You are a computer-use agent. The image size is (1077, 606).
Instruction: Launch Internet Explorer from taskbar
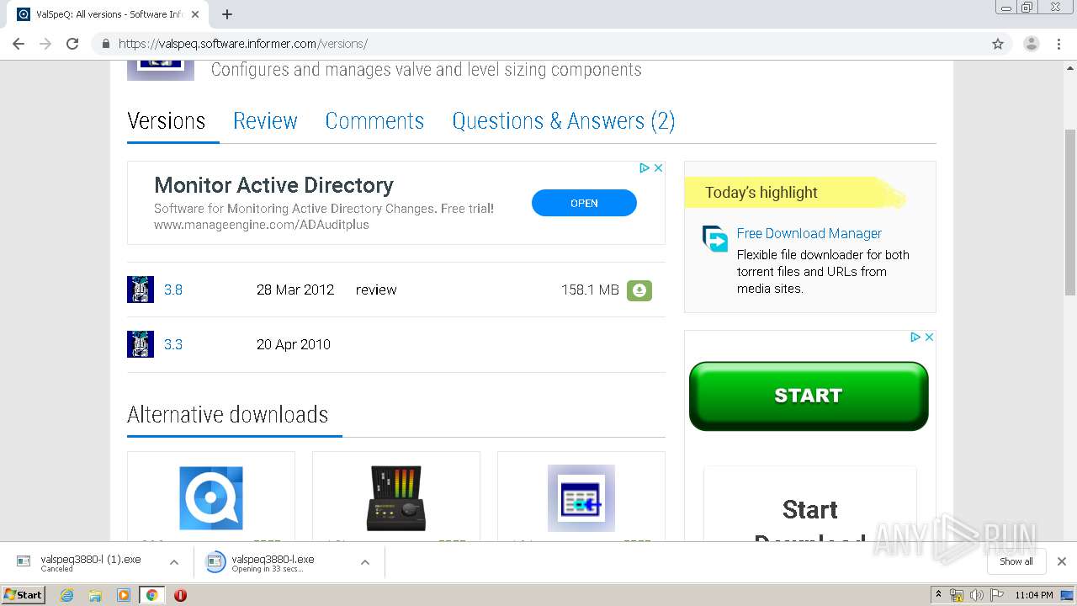tap(67, 595)
